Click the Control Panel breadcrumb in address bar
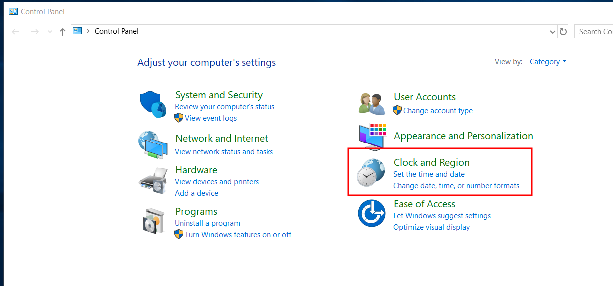 point(117,31)
